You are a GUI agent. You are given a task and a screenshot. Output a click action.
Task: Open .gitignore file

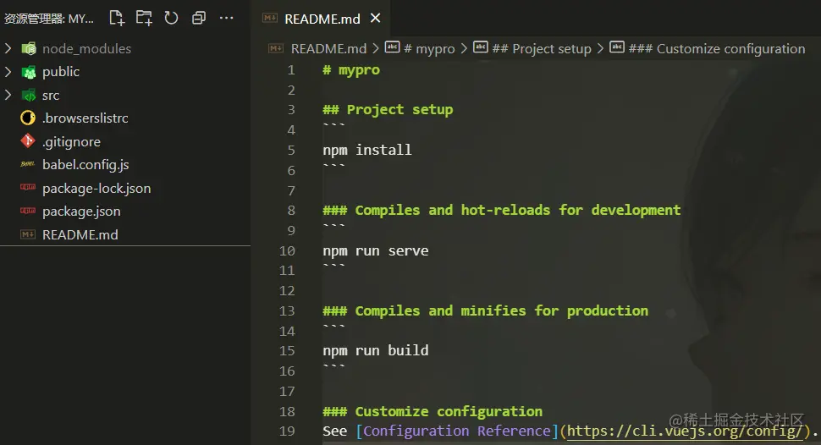pos(71,142)
